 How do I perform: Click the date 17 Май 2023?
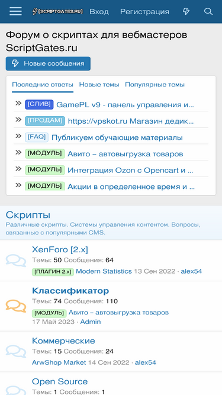[x=53, y=322]
